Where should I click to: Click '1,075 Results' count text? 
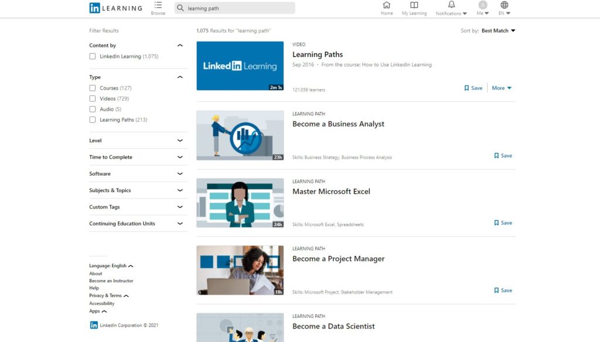[x=233, y=30]
